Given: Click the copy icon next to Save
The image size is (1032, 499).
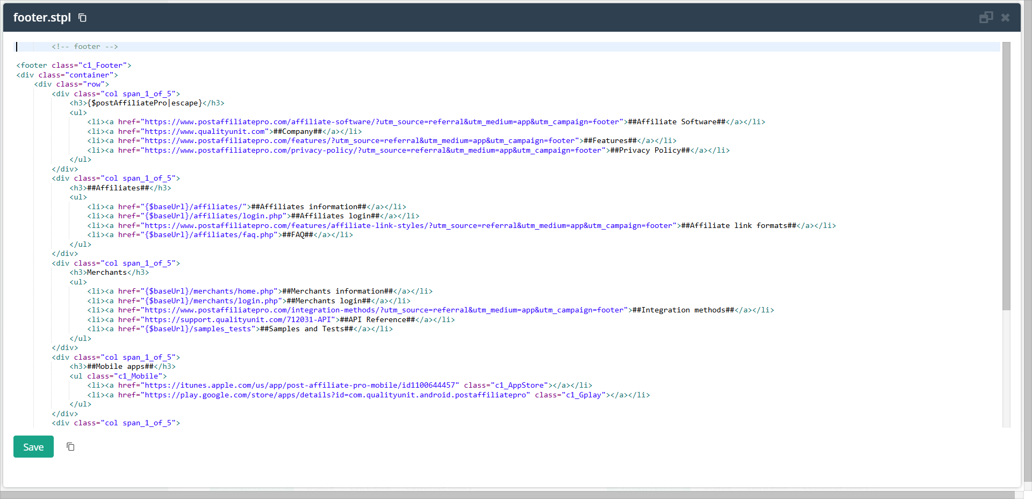Looking at the screenshot, I should click(x=70, y=446).
